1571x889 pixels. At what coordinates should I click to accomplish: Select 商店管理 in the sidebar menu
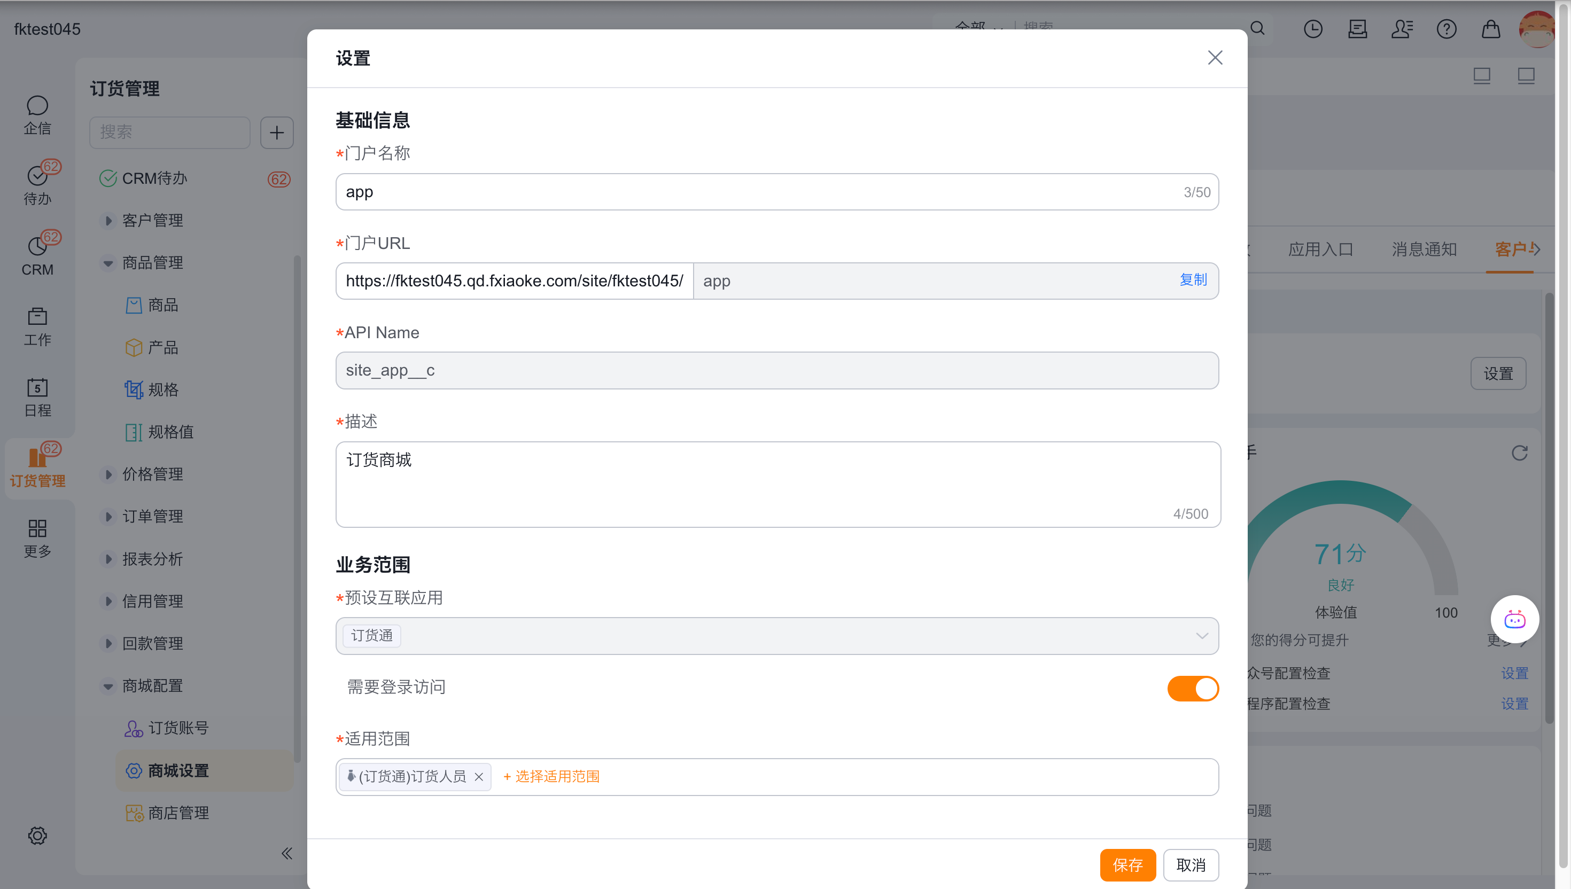pyautogui.click(x=178, y=813)
